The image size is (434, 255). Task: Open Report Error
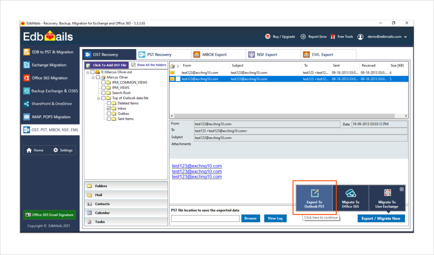coord(314,36)
